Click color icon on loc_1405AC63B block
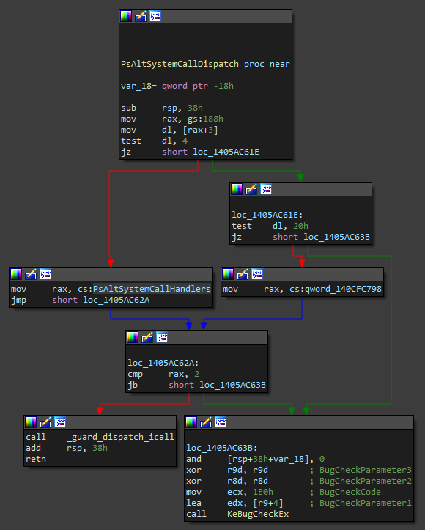Screen dimensions: 425x530 (x=191, y=422)
